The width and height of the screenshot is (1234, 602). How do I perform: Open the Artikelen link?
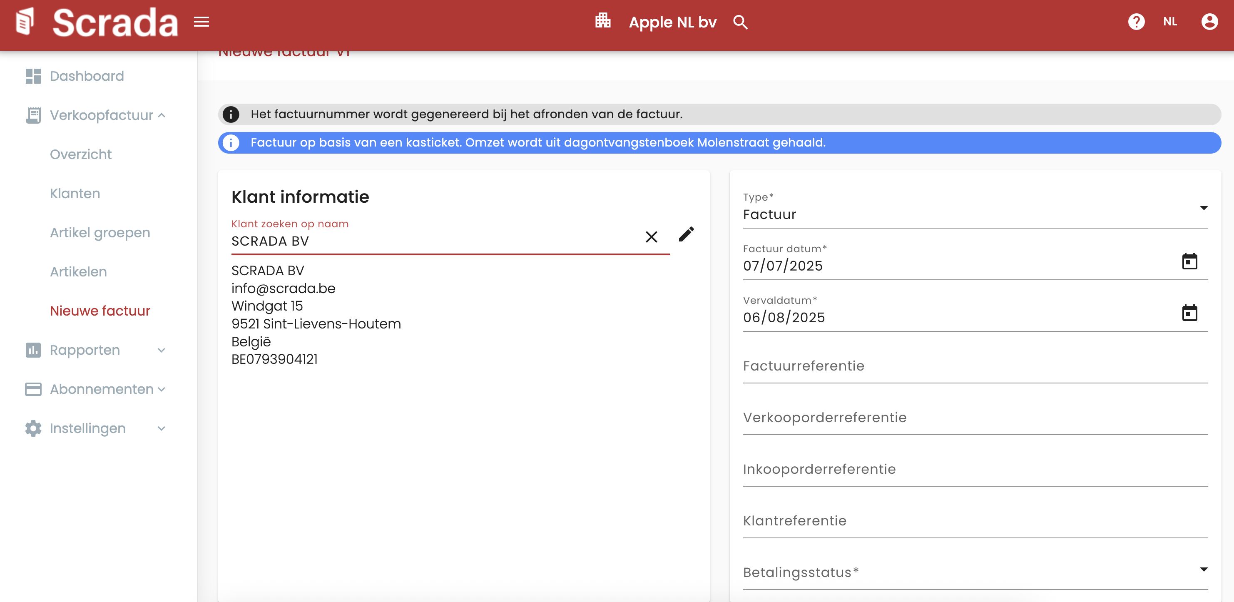pyautogui.click(x=79, y=271)
